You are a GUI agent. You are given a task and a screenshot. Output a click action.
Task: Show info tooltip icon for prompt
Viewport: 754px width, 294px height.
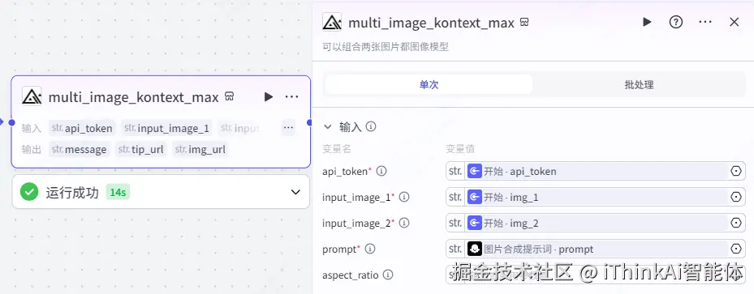coord(370,249)
